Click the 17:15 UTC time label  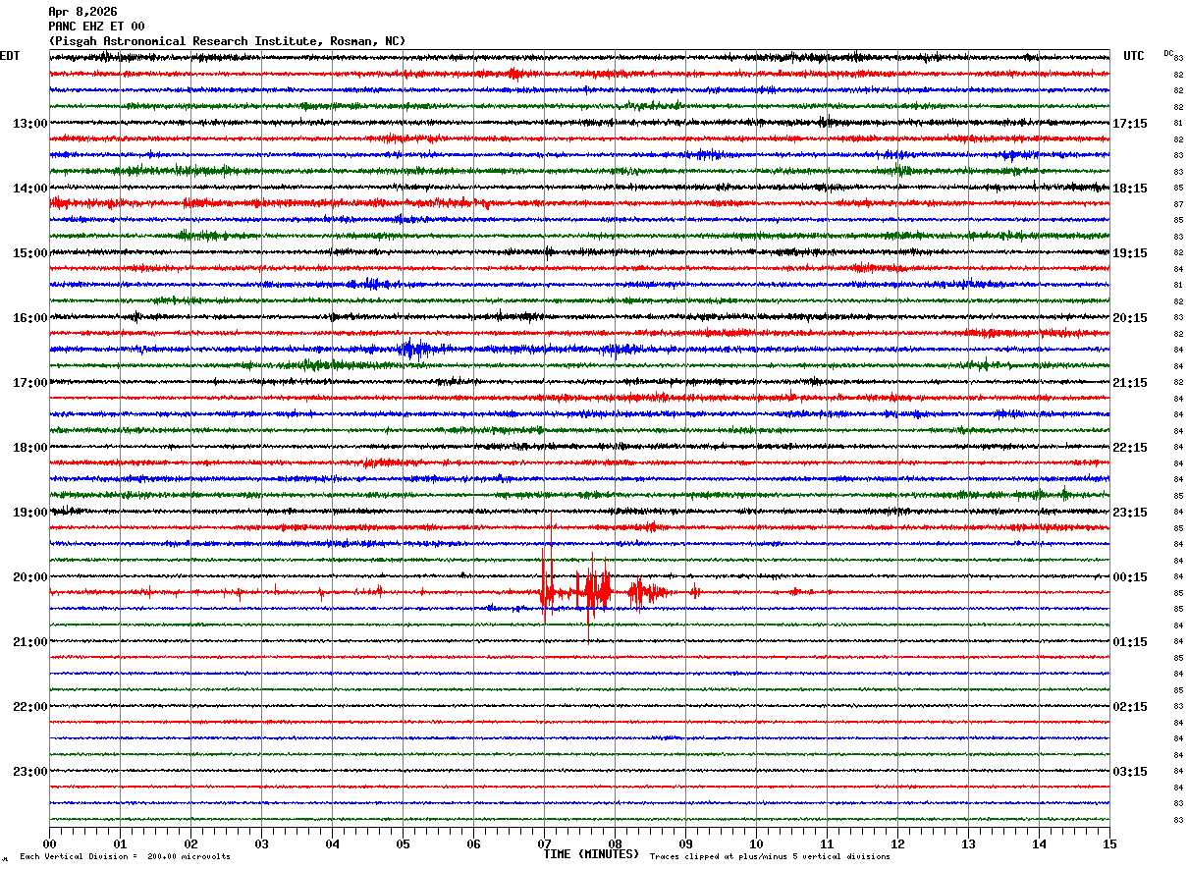[1130, 124]
